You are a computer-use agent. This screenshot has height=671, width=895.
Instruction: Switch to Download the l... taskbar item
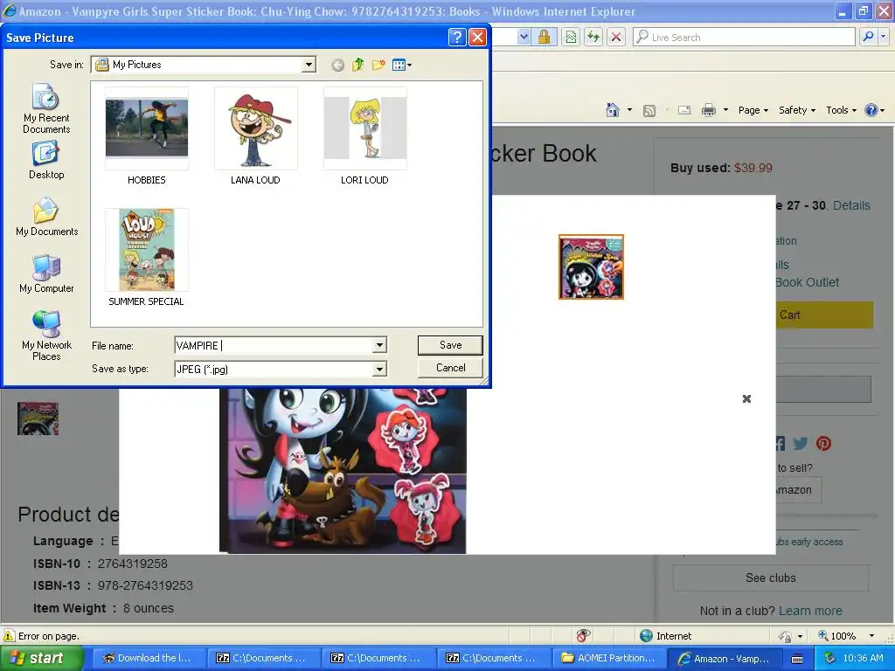pos(149,658)
